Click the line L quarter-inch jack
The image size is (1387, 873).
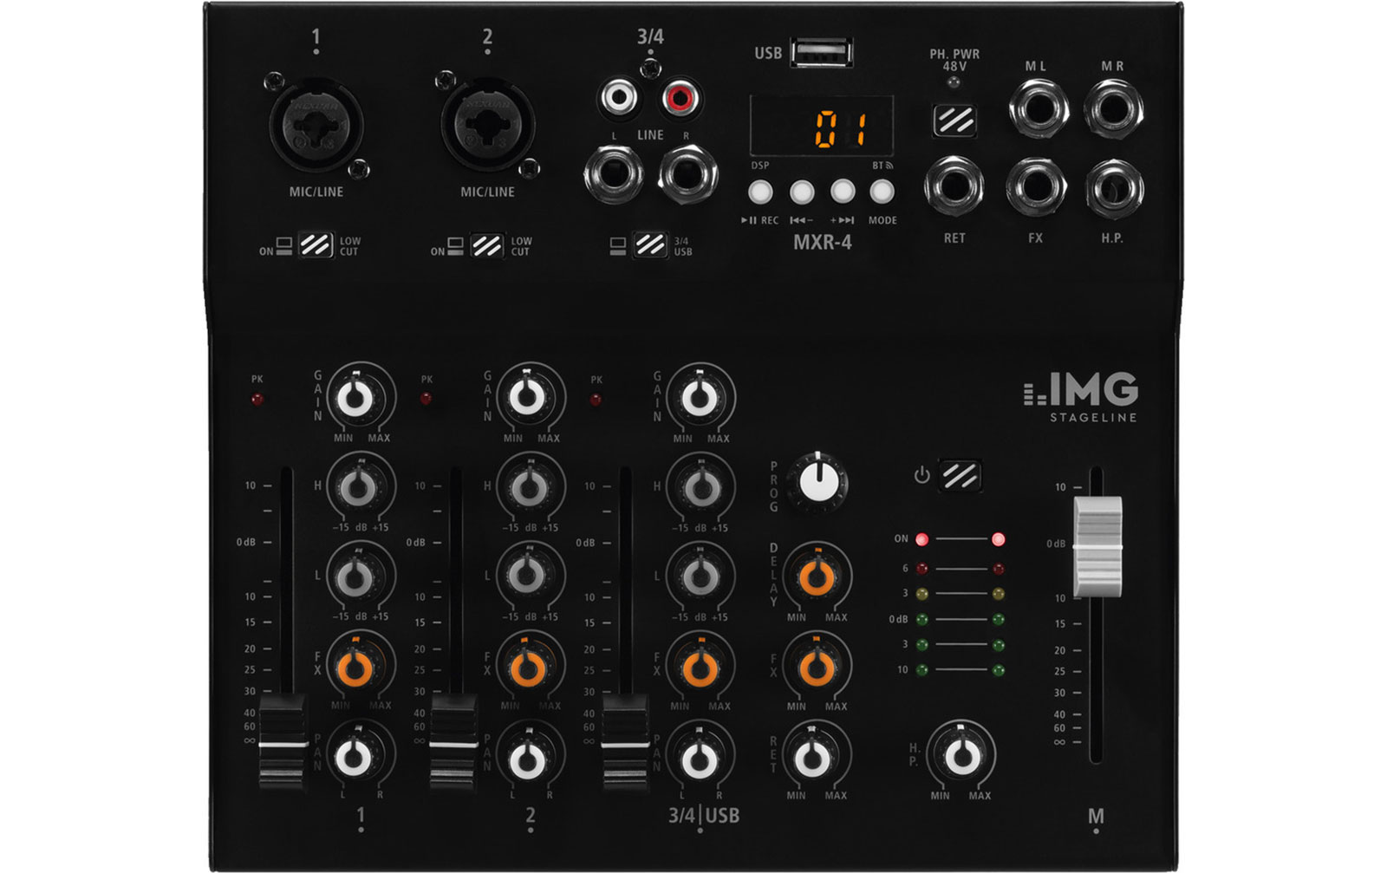point(614,176)
